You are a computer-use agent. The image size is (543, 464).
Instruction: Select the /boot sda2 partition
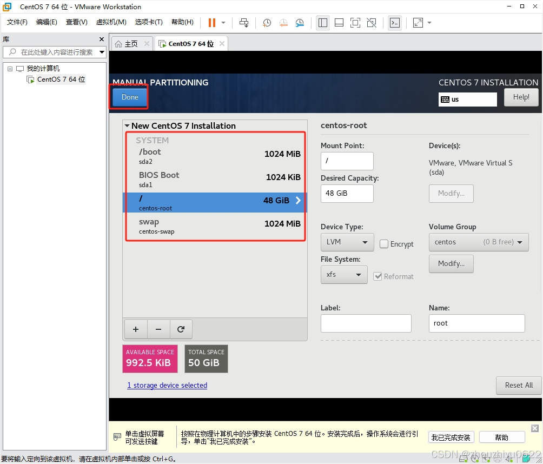pos(215,156)
